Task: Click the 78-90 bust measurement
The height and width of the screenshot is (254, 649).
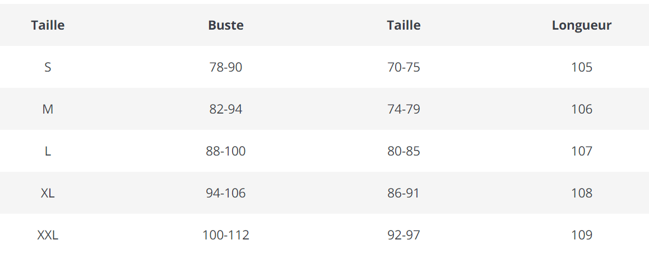Action: coord(226,67)
